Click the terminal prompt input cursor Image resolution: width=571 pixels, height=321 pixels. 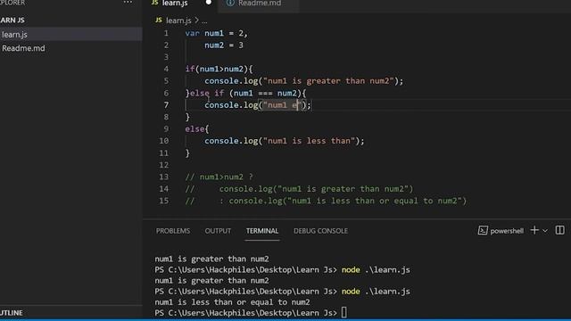pyautogui.click(x=343, y=313)
